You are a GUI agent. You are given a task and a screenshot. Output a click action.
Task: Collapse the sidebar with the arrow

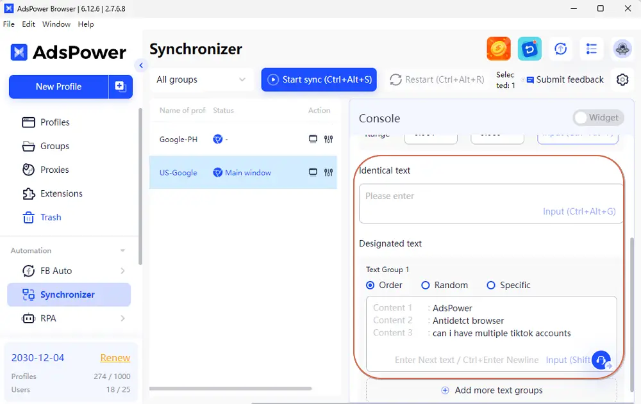(141, 65)
